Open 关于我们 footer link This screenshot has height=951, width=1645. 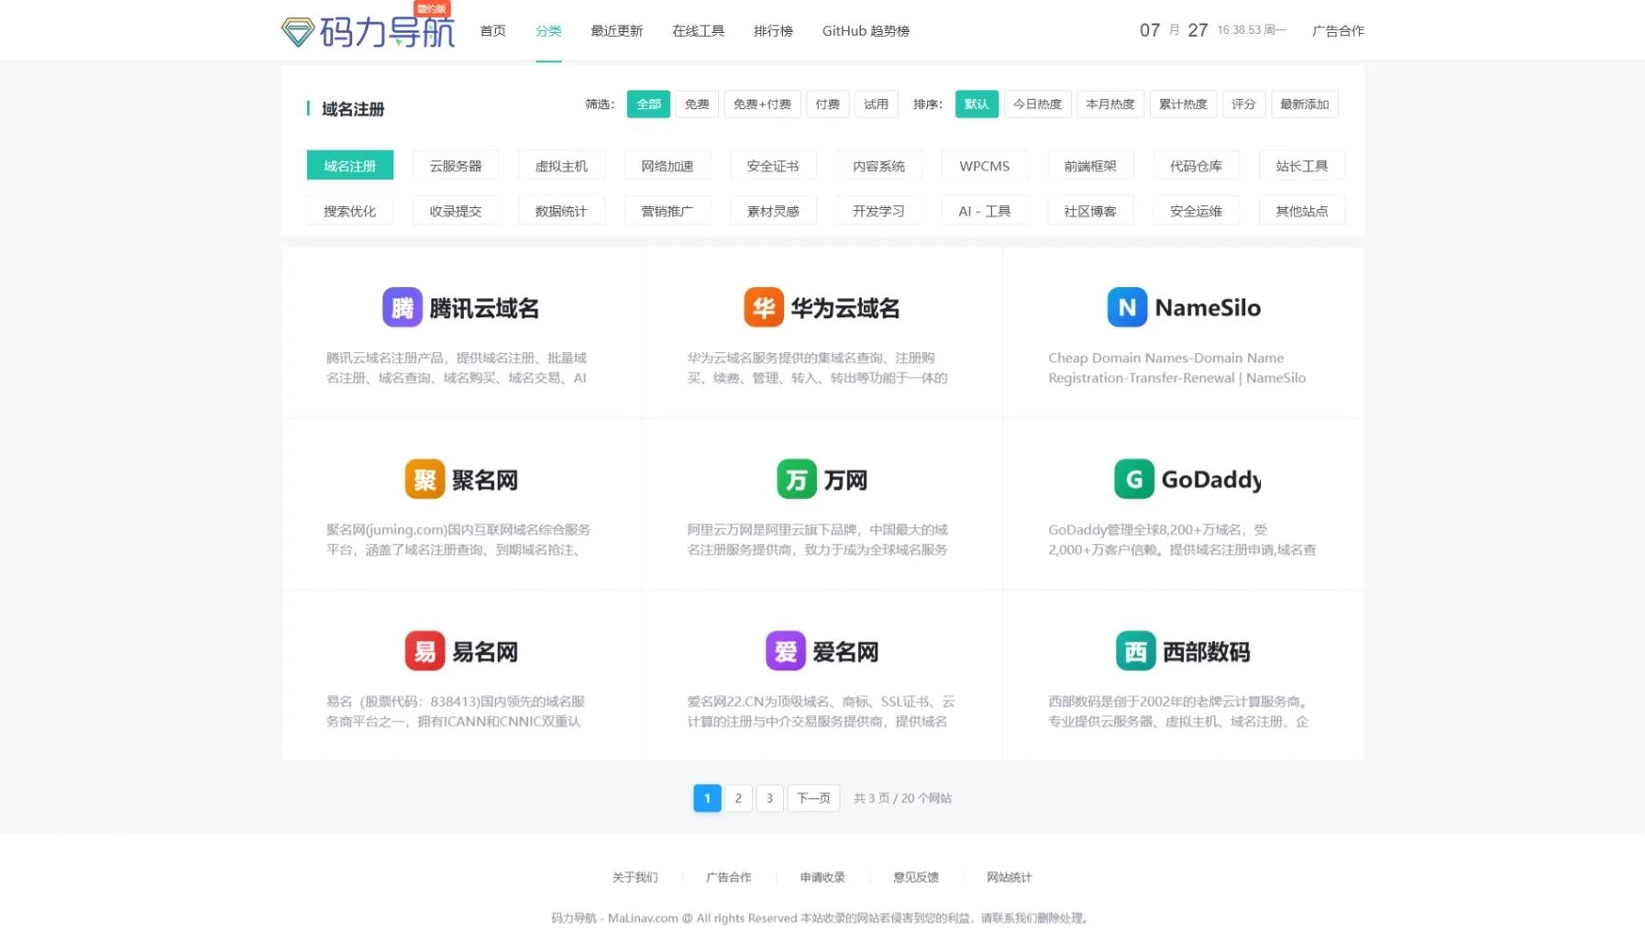[635, 877]
